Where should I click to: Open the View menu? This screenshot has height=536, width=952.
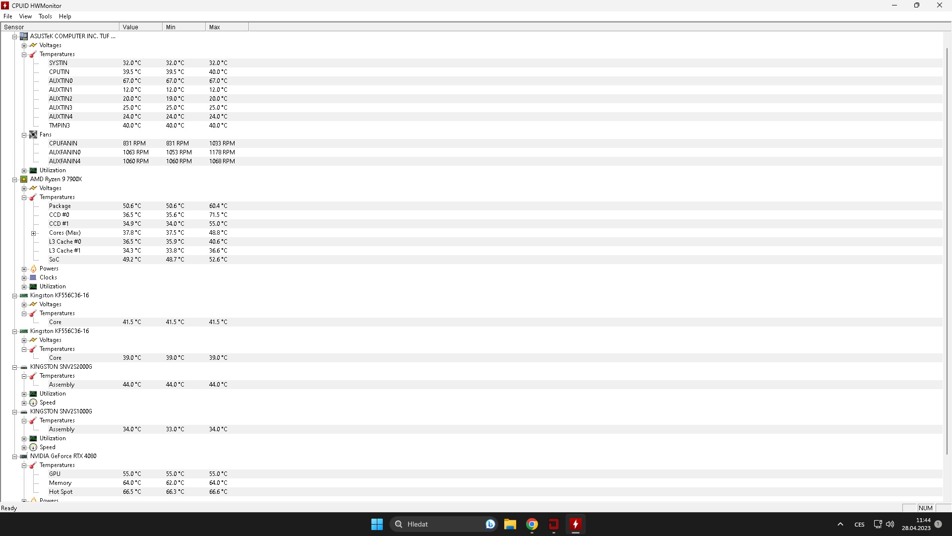point(25,16)
